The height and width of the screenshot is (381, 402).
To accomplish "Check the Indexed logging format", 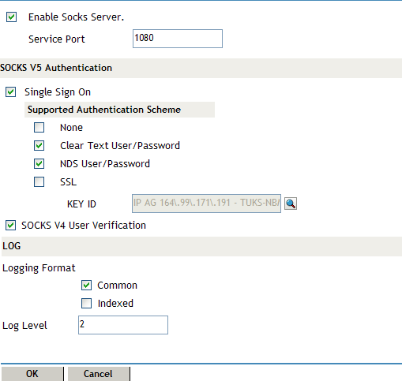I will click(86, 303).
